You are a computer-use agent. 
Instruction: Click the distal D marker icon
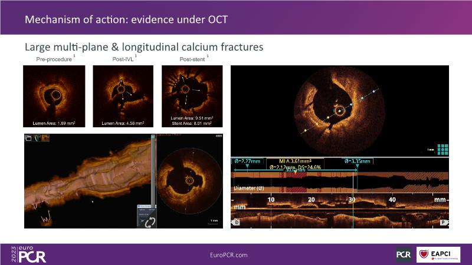[237, 223]
